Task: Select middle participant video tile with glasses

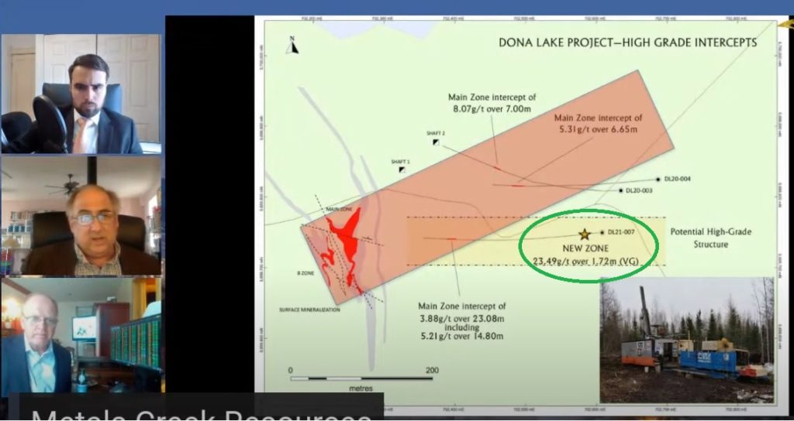Action: [81, 216]
